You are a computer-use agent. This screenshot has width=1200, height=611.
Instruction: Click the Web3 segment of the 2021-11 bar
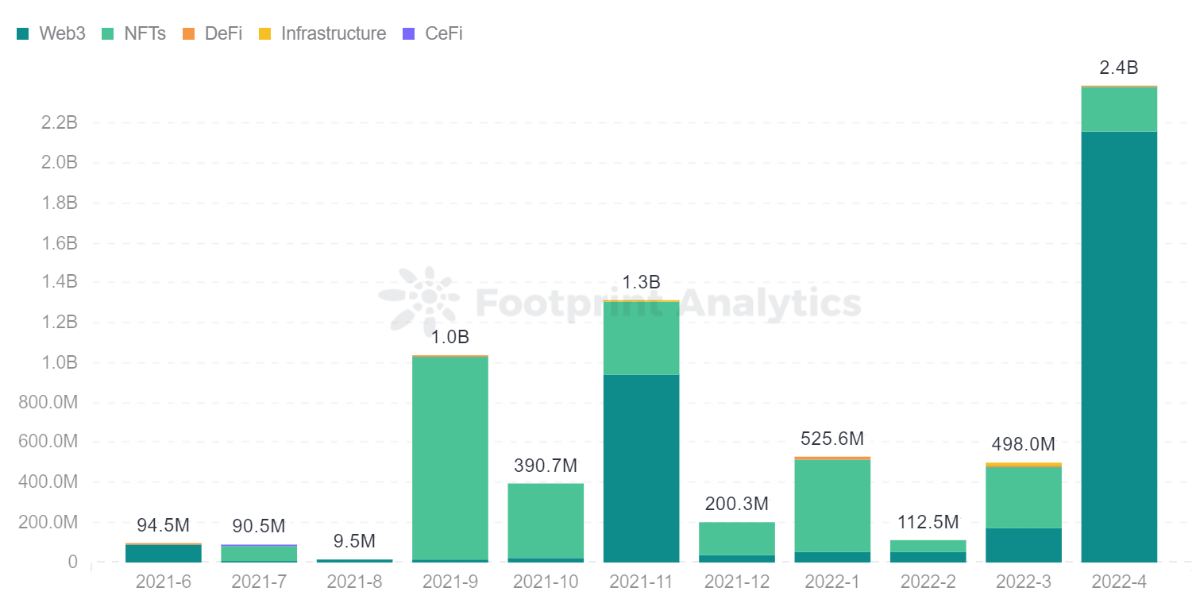click(x=641, y=468)
